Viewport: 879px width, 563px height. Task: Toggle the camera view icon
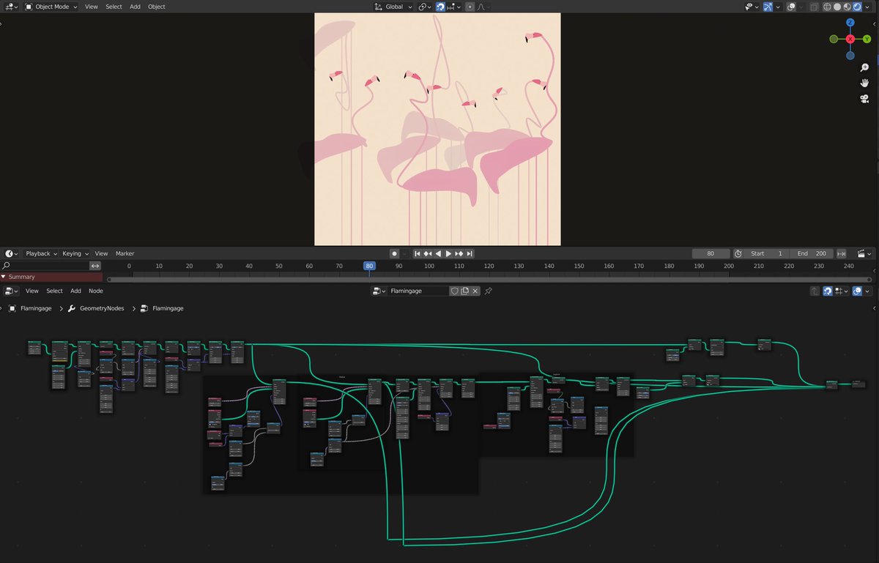[864, 99]
